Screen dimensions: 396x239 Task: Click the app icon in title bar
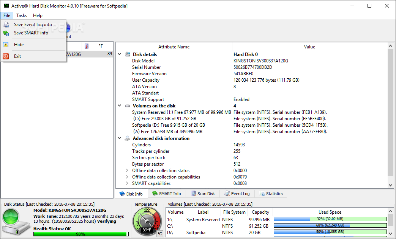(6, 6)
